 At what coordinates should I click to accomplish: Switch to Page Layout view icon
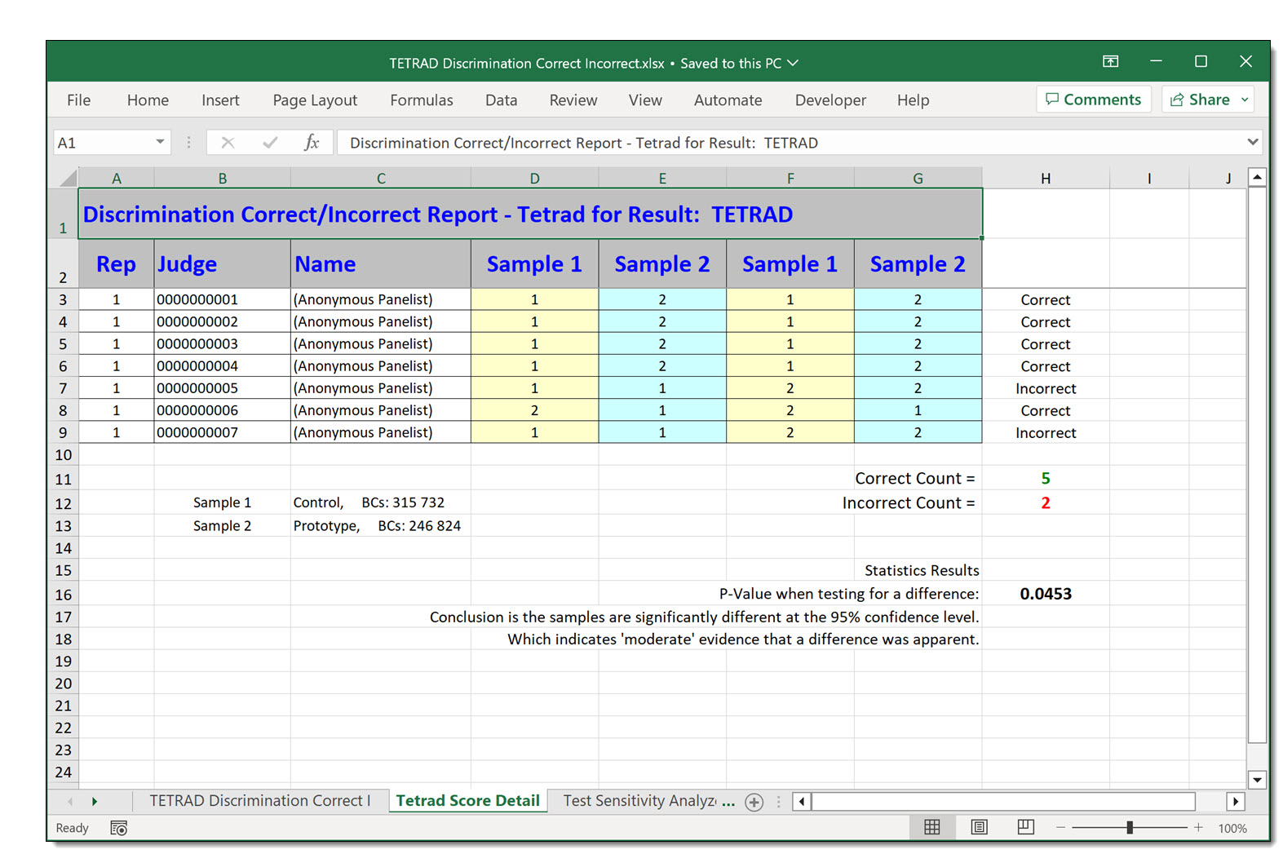click(979, 827)
